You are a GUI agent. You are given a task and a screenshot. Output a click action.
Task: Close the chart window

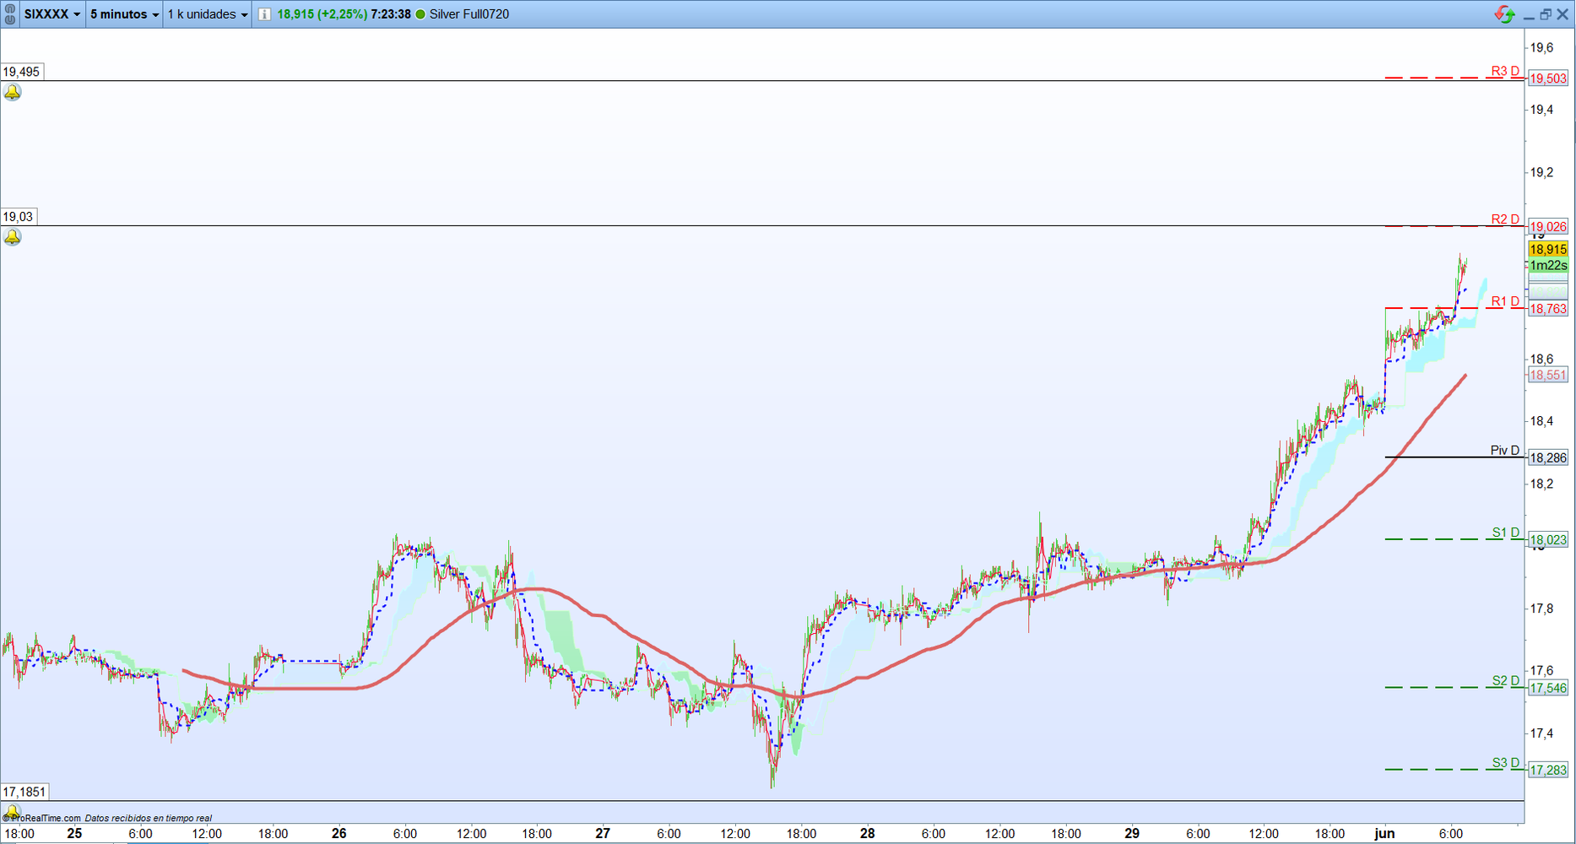[x=1562, y=14]
